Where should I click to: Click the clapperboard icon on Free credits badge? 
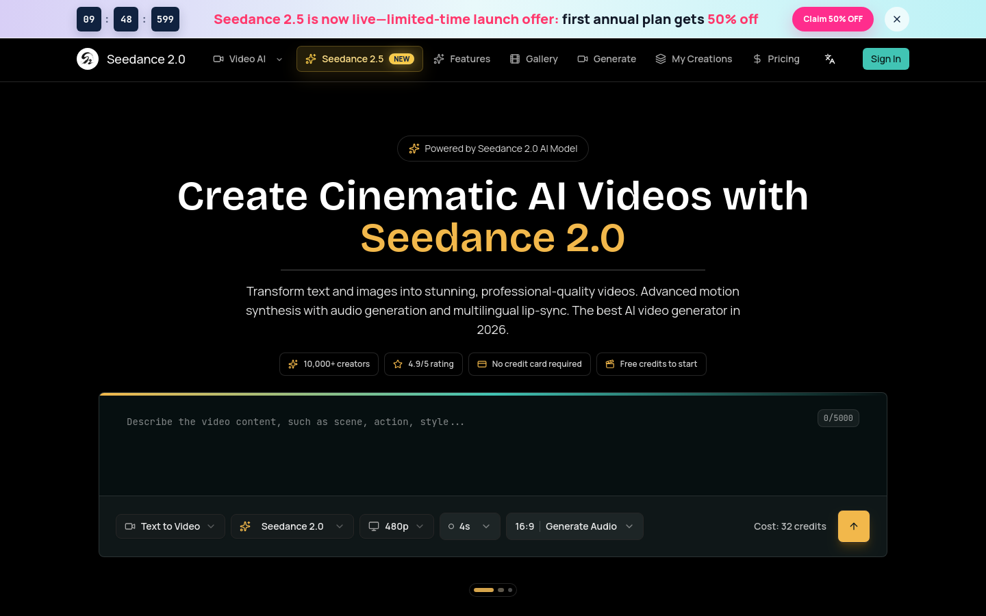pyautogui.click(x=610, y=364)
